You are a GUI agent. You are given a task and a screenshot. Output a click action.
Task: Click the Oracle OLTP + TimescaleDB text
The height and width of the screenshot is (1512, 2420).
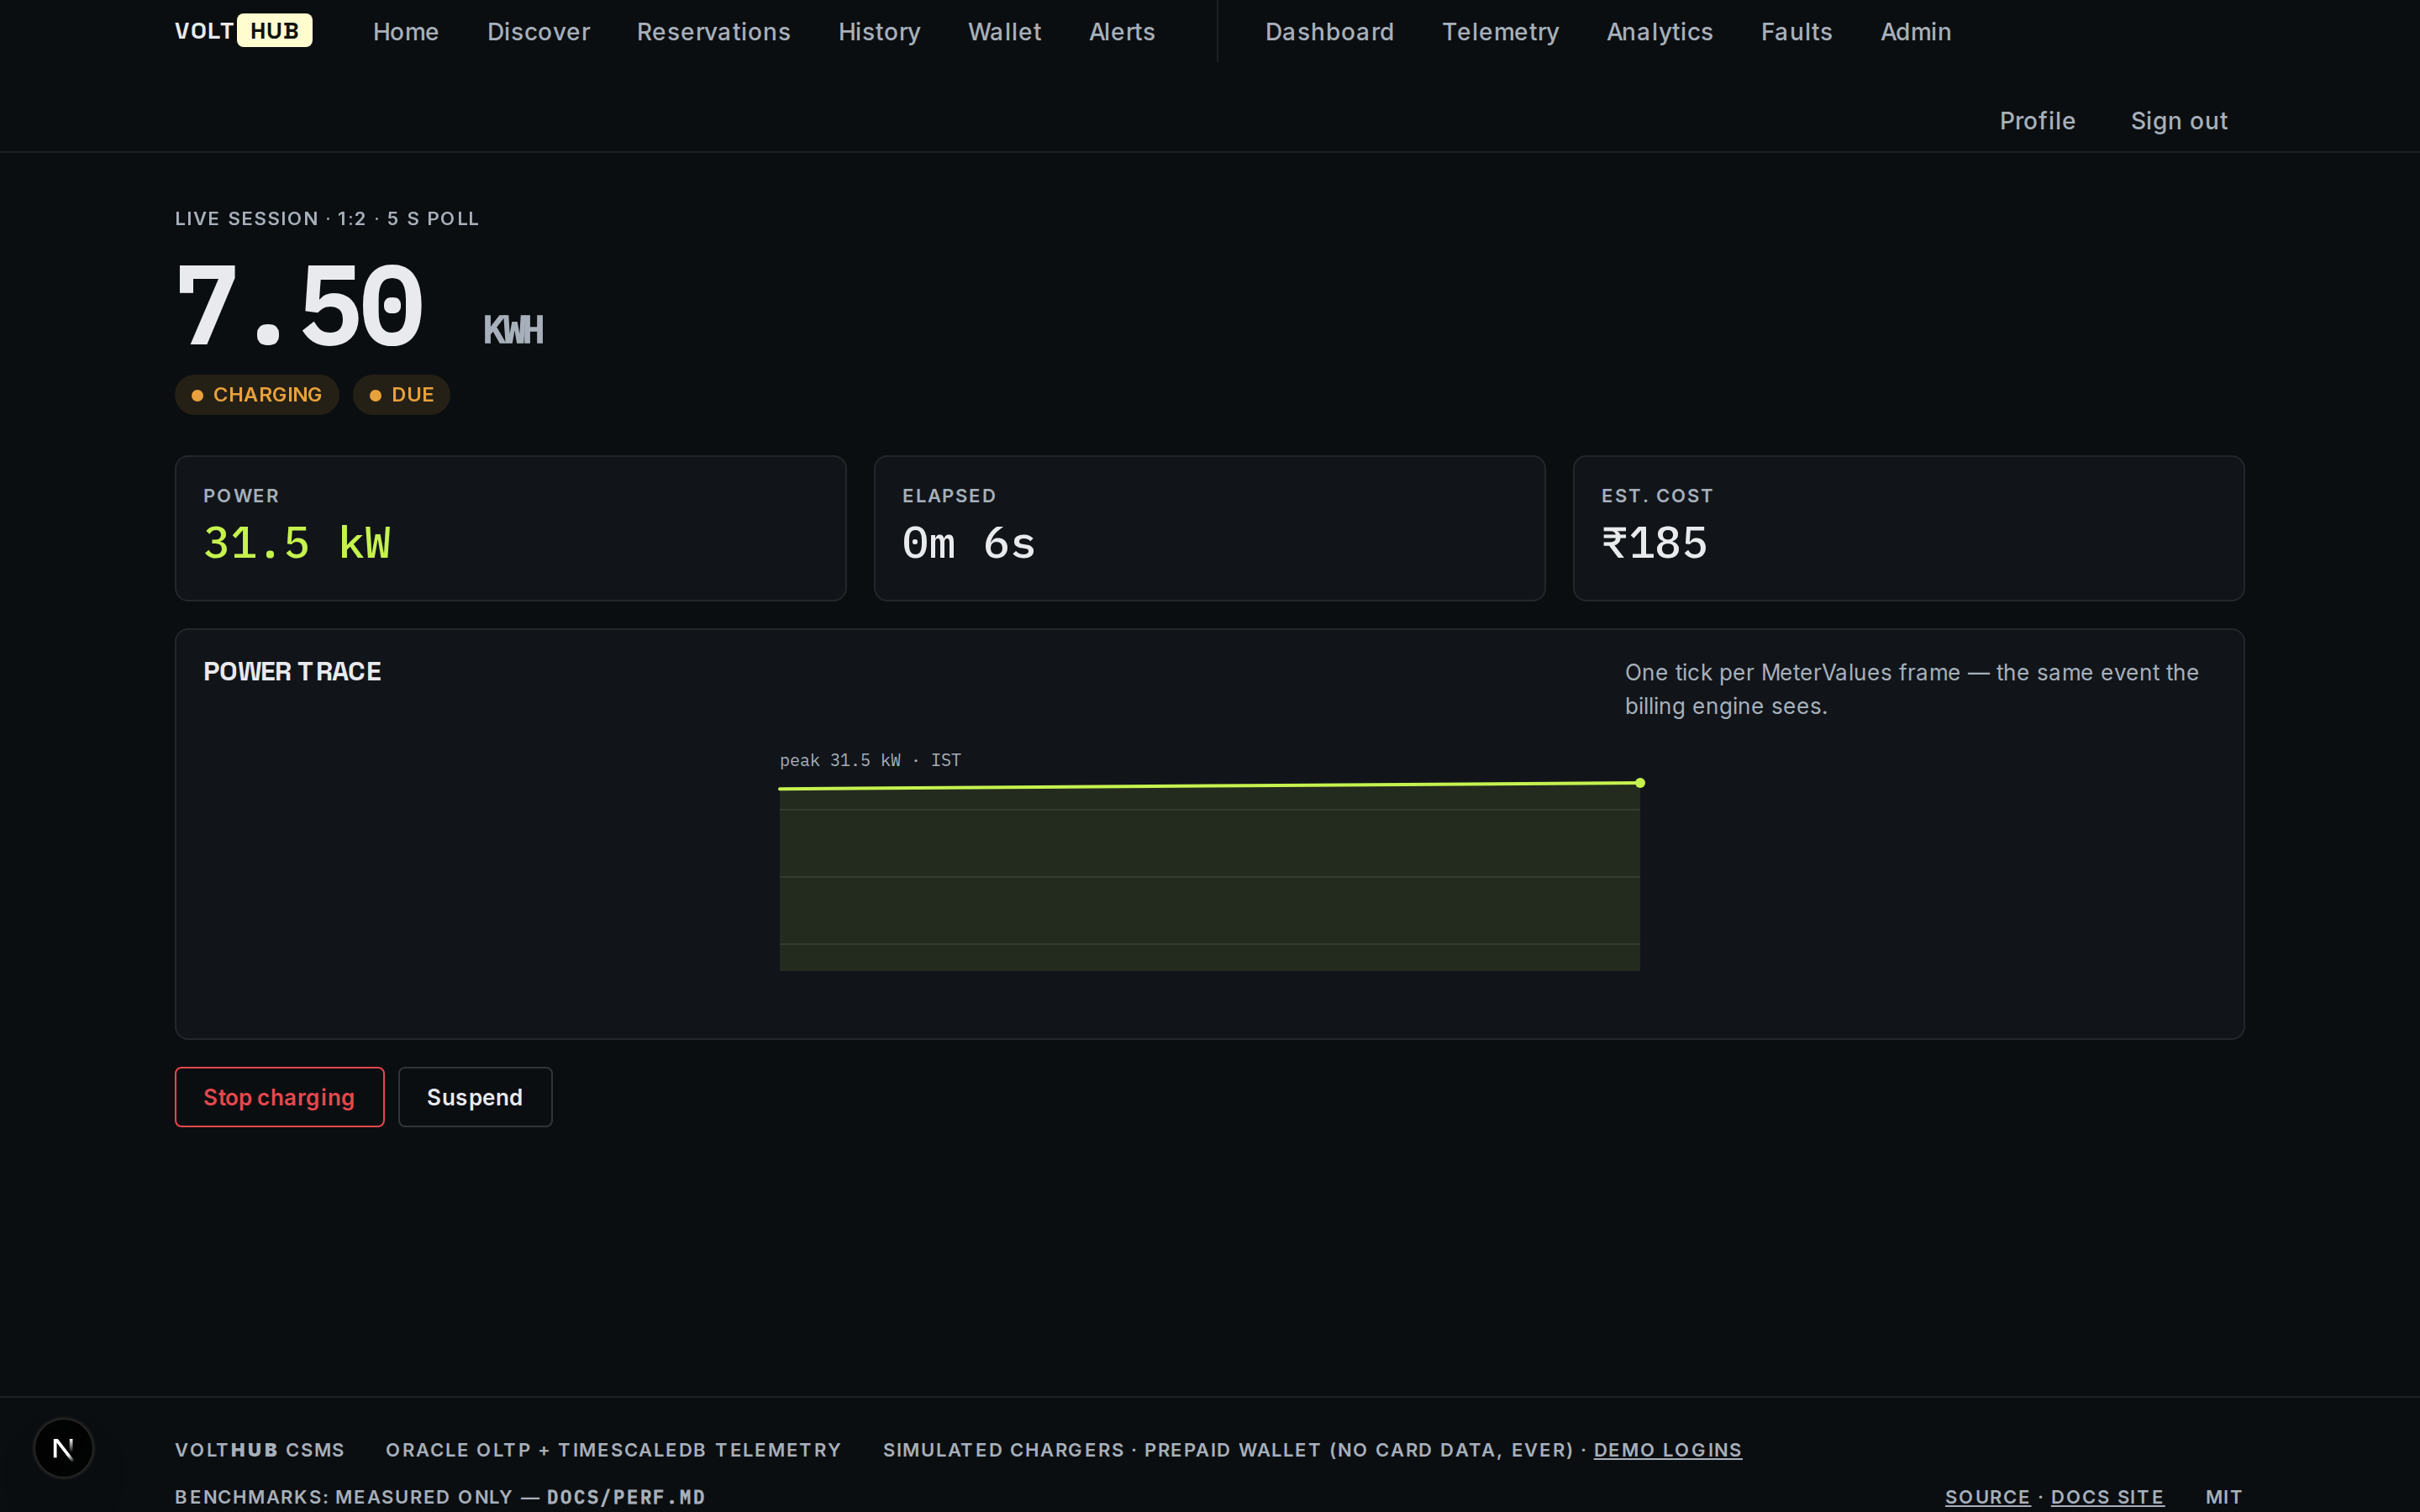[613, 1450]
